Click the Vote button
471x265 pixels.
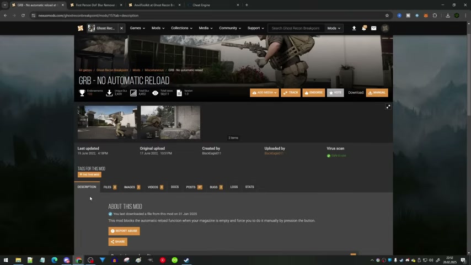click(x=335, y=93)
